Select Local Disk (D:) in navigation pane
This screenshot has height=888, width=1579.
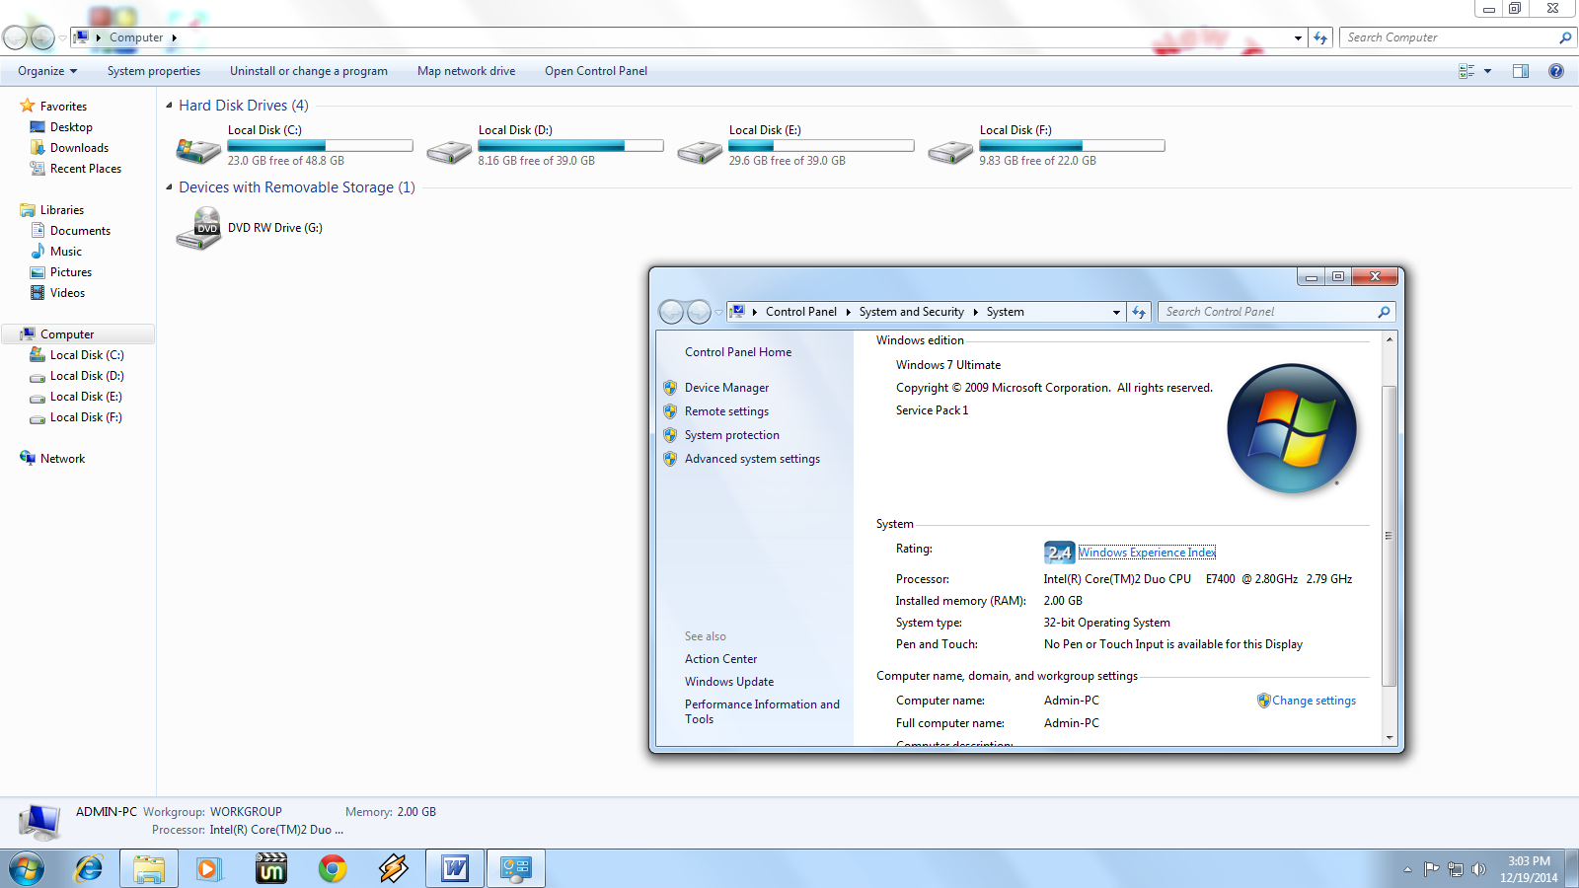tap(87, 376)
